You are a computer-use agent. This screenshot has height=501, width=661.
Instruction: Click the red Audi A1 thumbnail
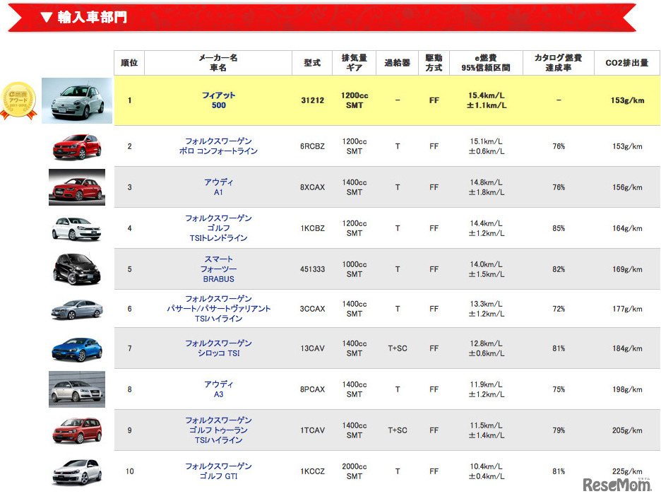(x=77, y=187)
